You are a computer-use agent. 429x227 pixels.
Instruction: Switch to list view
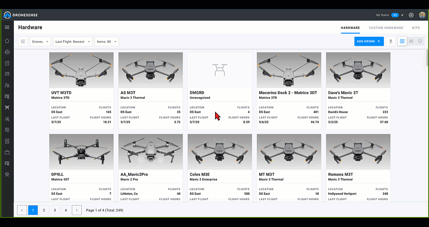click(411, 41)
